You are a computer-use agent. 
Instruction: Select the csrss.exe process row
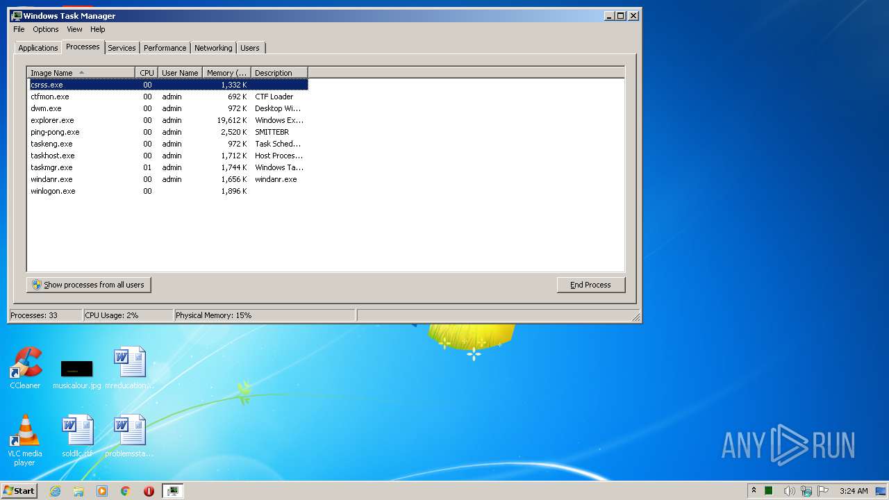167,85
